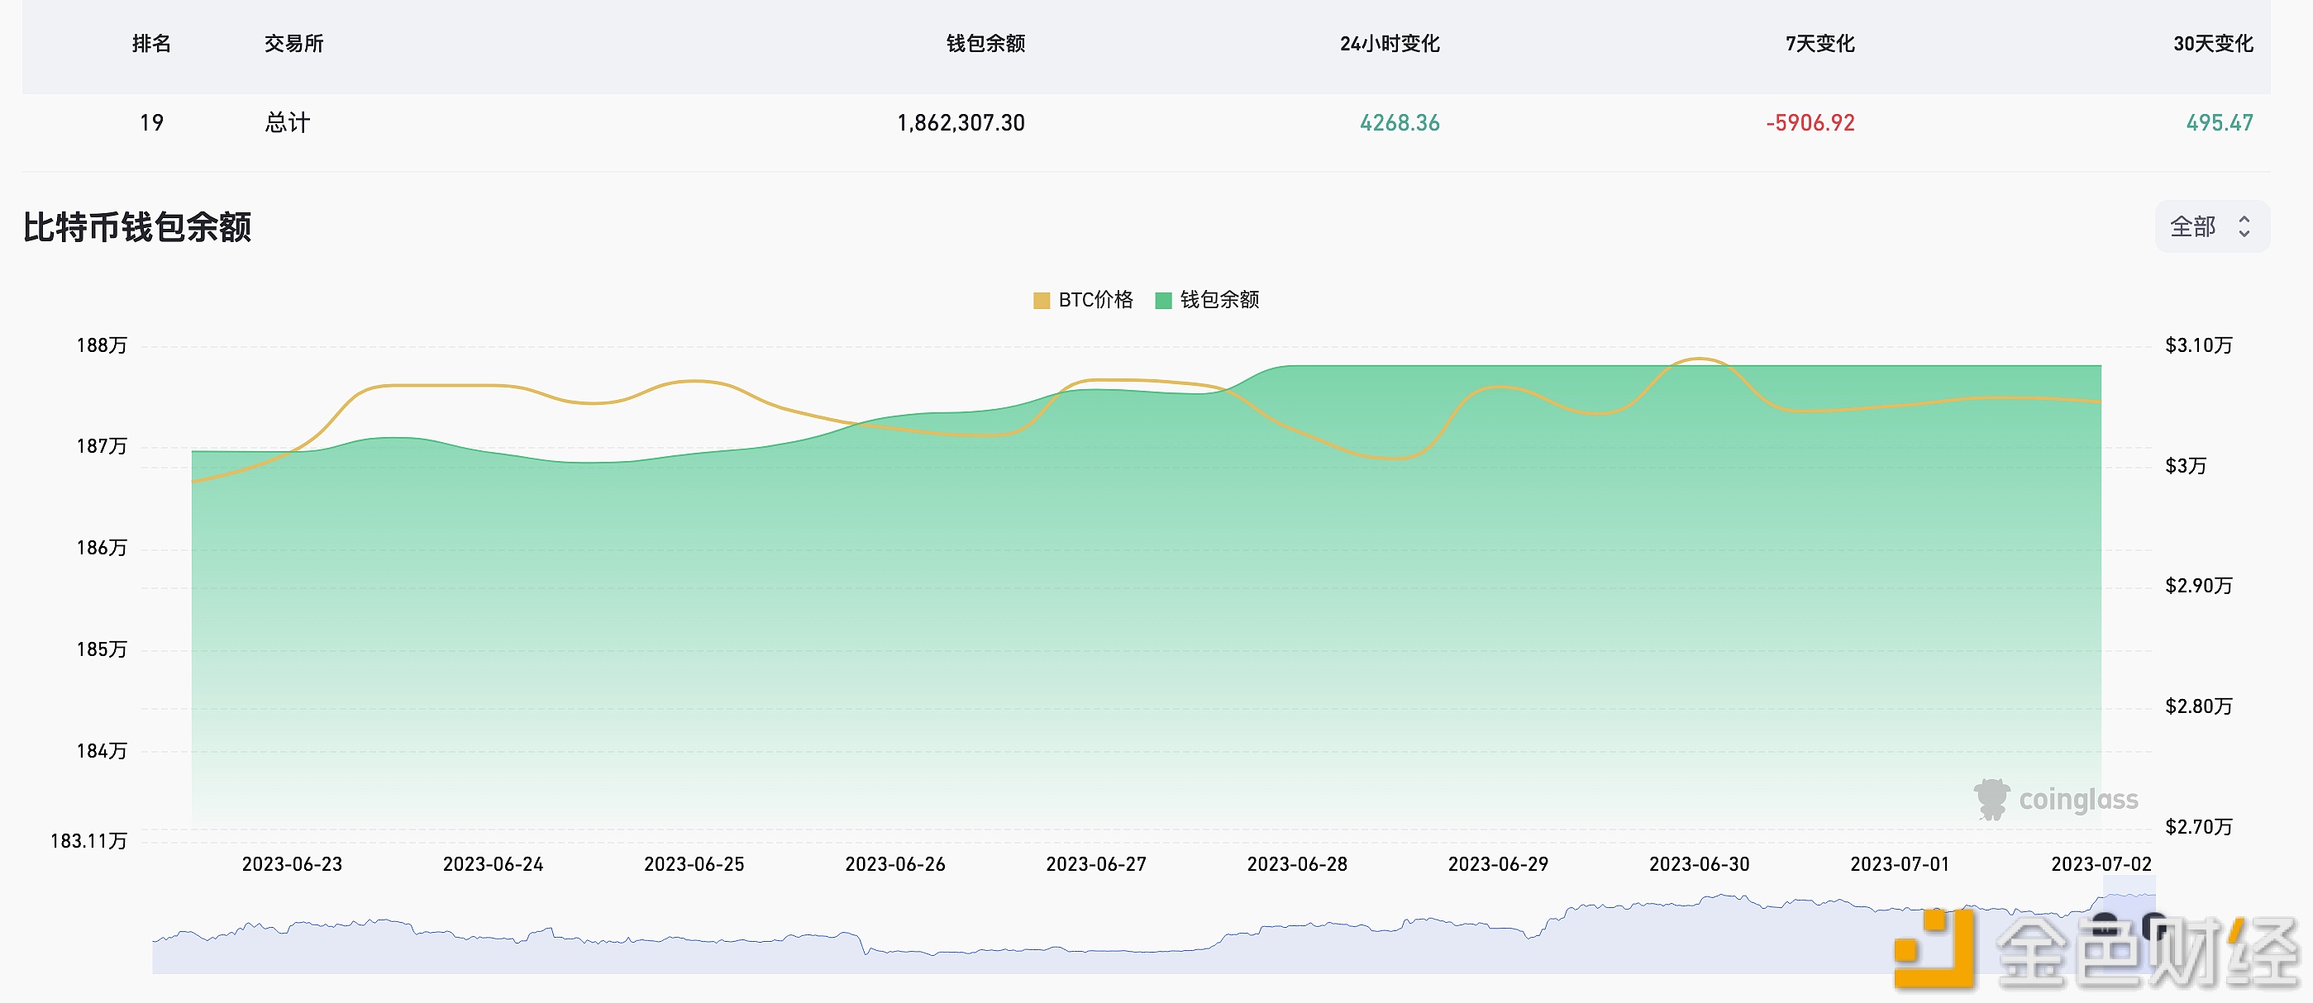This screenshot has height=1003, width=2313.
Task: Click the green 钱包余额 legend swatch
Action: click(1164, 301)
